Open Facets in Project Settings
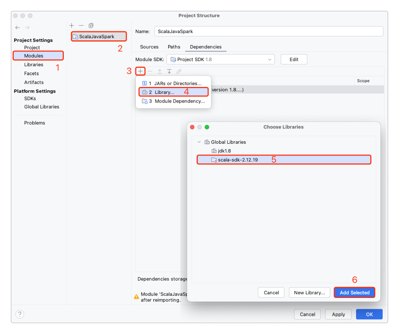399x334 pixels. (x=31, y=73)
